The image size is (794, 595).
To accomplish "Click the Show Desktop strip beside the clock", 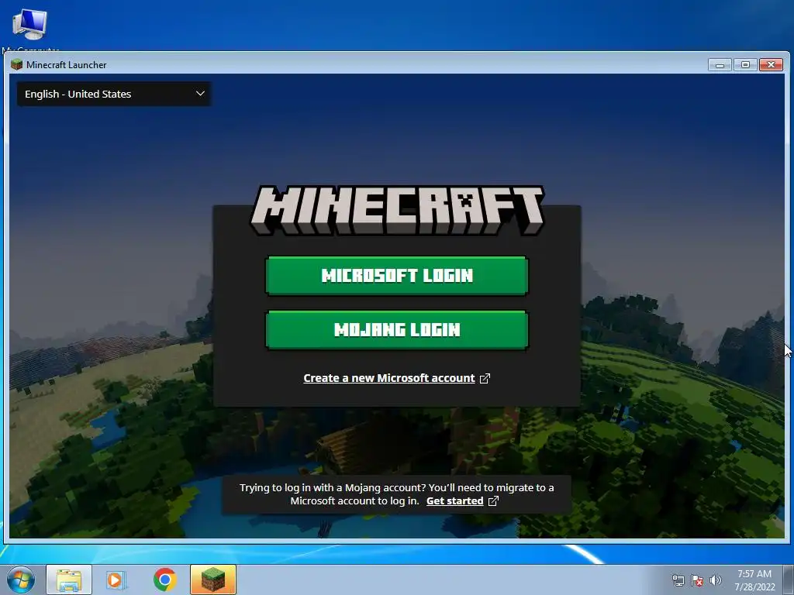I will point(789,580).
